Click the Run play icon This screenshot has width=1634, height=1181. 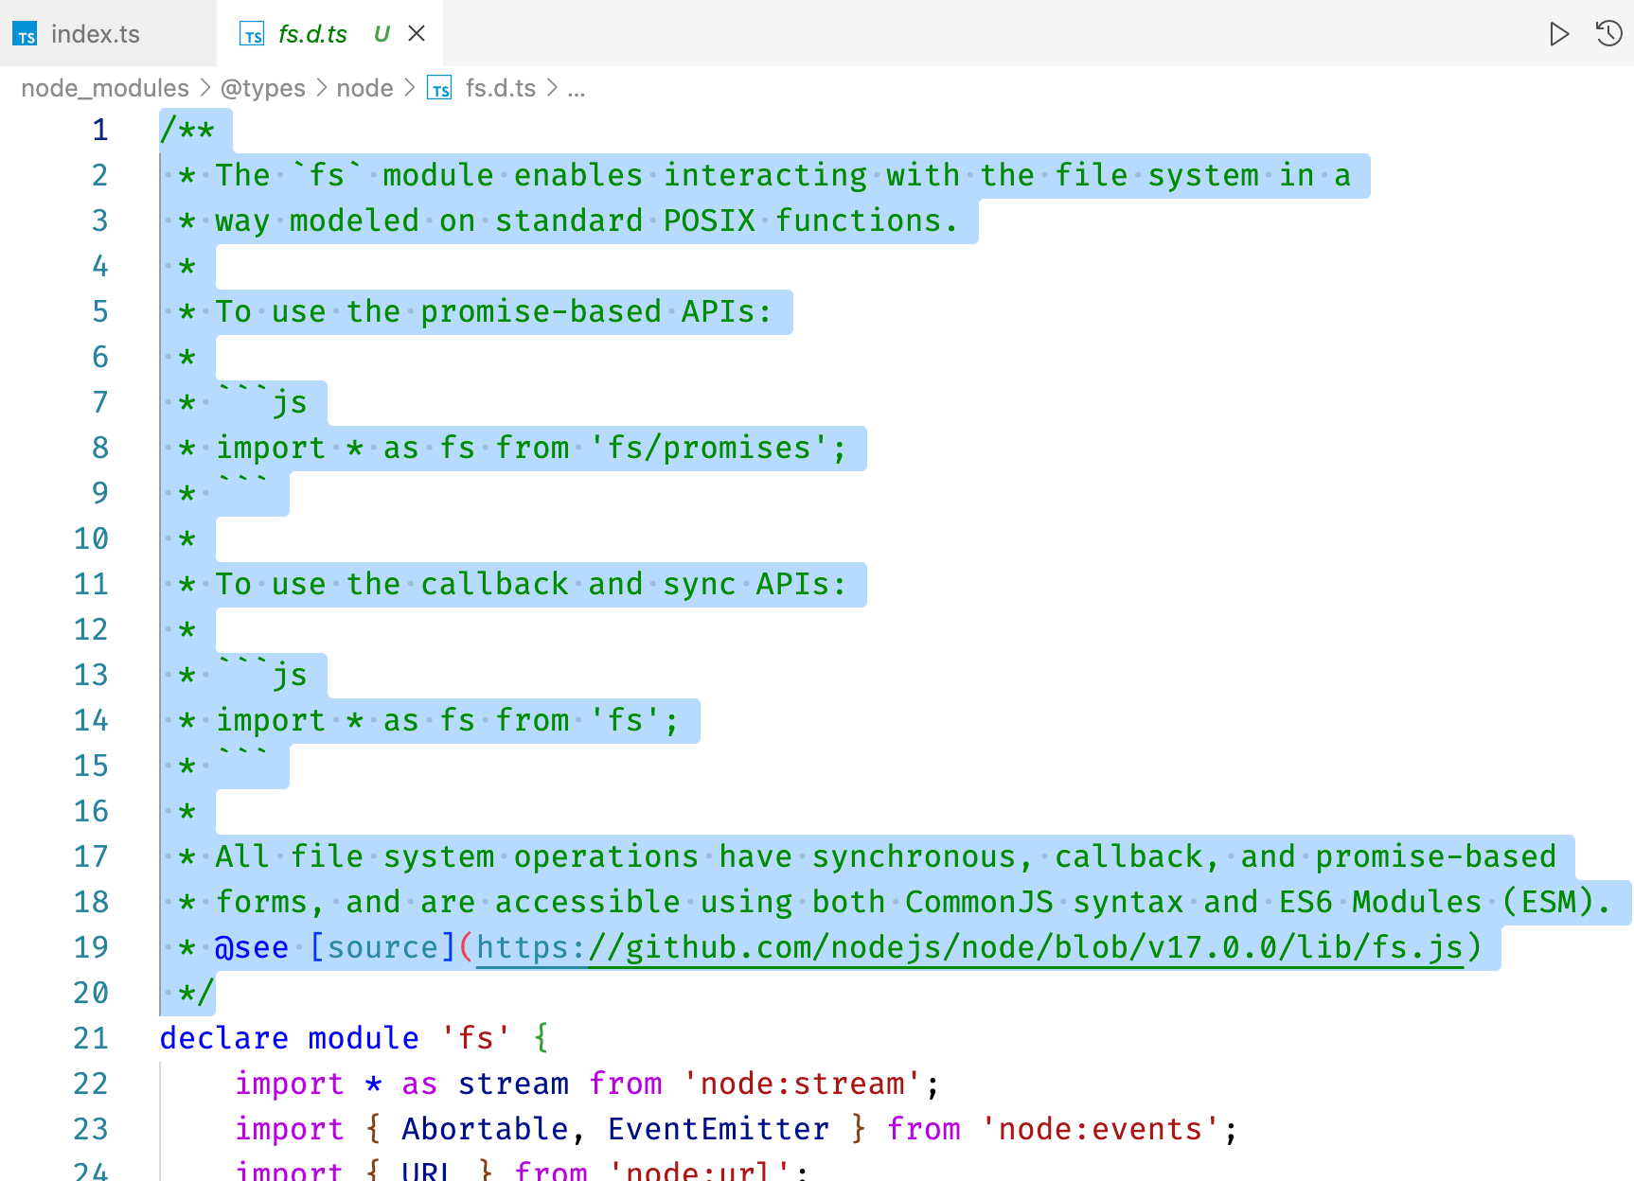pos(1559,34)
